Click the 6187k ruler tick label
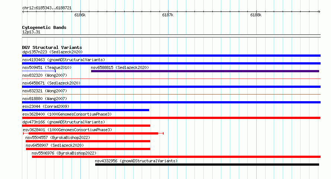Viewport: 331px width, 179px height. pos(168,15)
